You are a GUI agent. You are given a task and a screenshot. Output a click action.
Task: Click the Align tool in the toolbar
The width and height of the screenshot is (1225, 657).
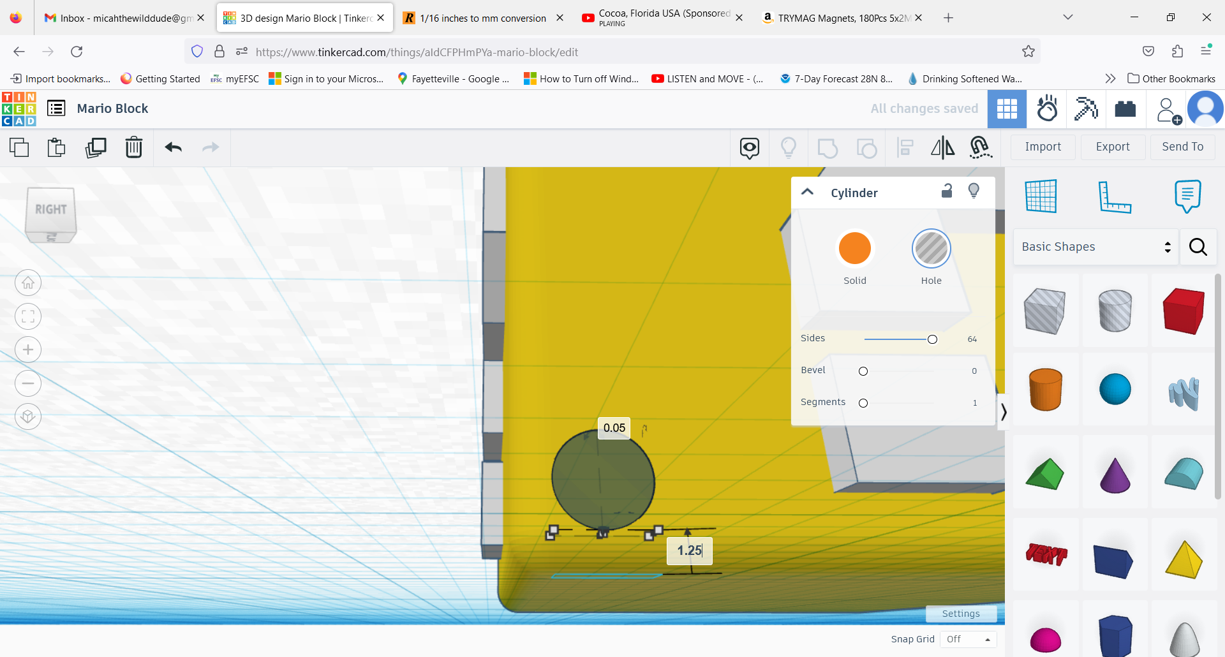pos(904,147)
